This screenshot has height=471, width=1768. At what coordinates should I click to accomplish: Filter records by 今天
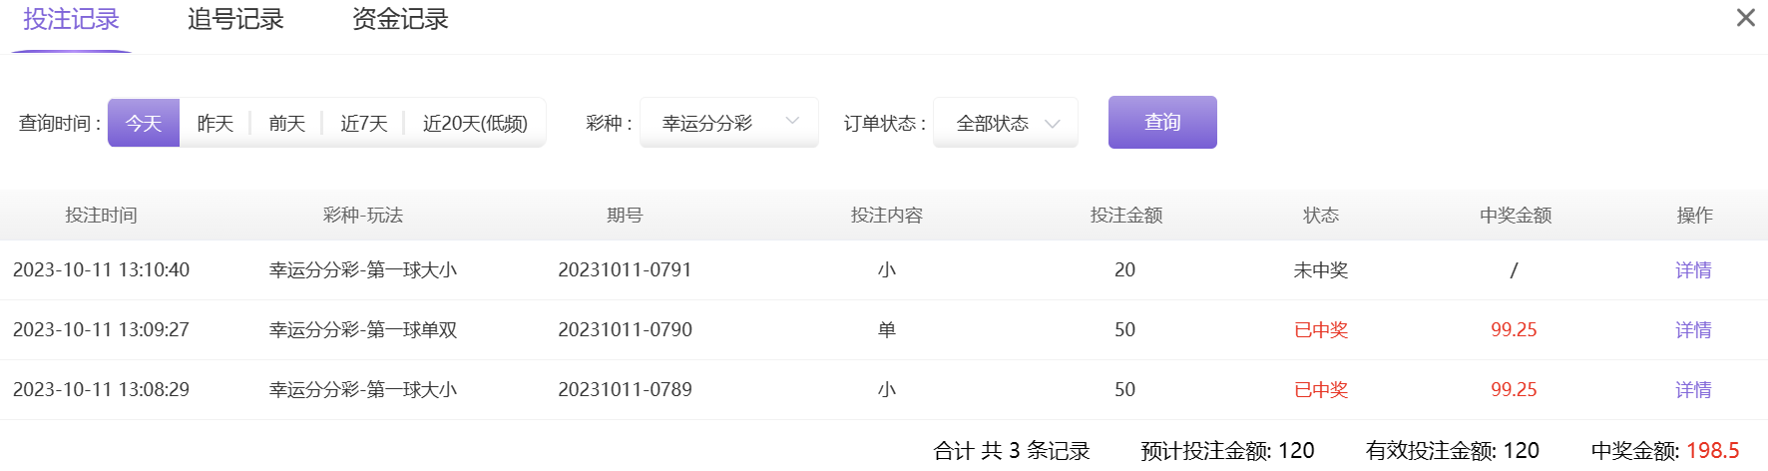pyautogui.click(x=144, y=123)
